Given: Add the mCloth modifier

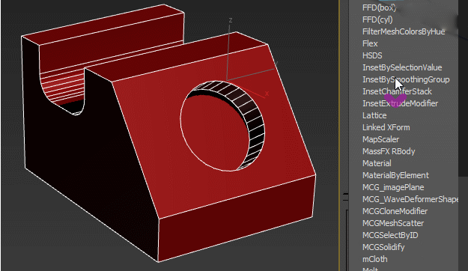Looking at the screenshot, I should [375, 259].
